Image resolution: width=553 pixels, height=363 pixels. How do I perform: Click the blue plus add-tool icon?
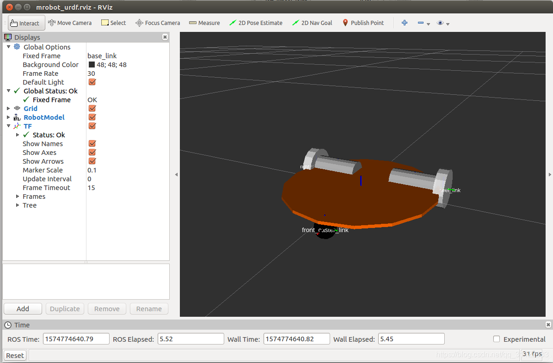pos(405,23)
